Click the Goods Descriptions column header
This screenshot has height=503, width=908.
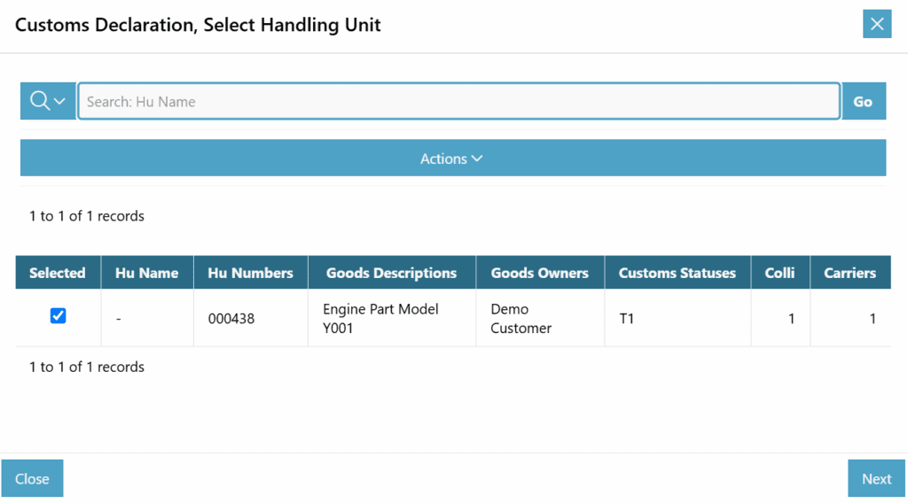click(x=391, y=273)
